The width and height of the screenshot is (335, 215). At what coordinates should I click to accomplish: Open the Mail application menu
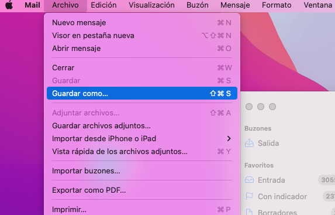click(32, 5)
